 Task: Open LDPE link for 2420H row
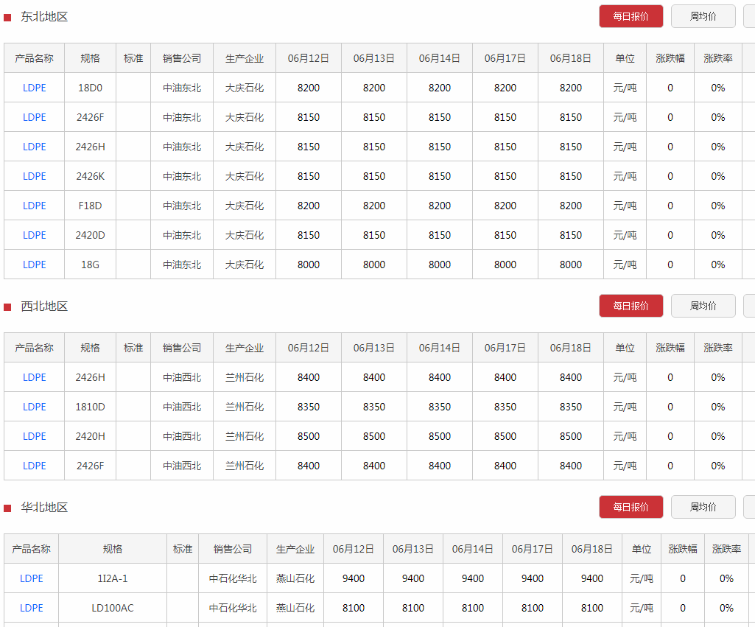click(x=34, y=436)
